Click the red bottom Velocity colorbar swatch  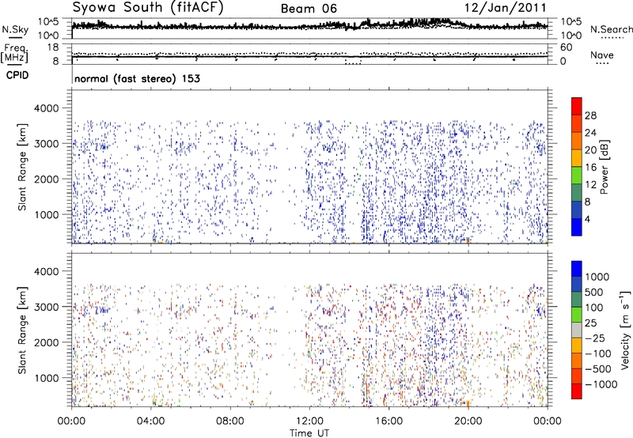click(x=577, y=391)
